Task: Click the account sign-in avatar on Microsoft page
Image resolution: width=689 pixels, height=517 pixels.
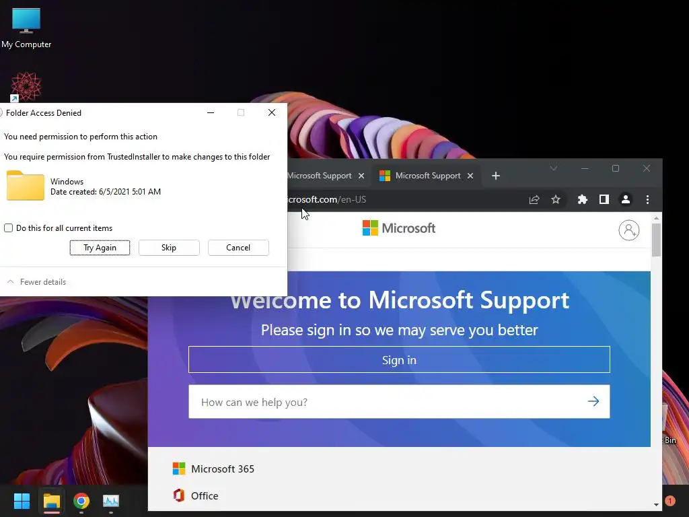Action: click(629, 230)
